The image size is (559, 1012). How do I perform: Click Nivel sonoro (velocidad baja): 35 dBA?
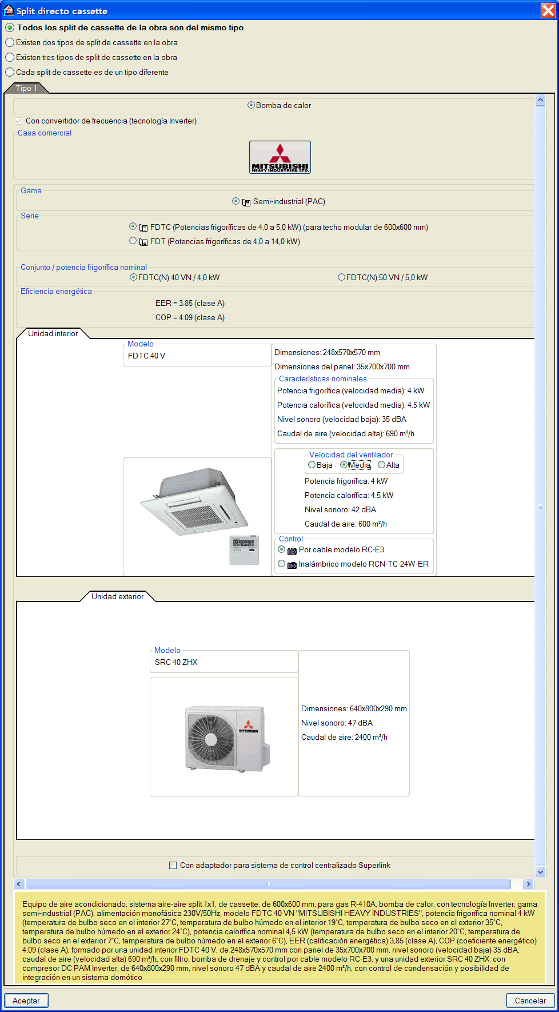[x=342, y=420]
